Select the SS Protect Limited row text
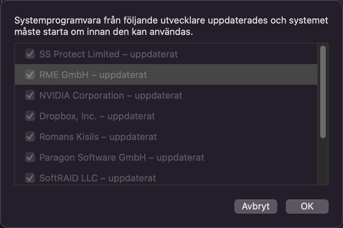Image resolution: width=343 pixels, height=228 pixels. tap(108, 54)
